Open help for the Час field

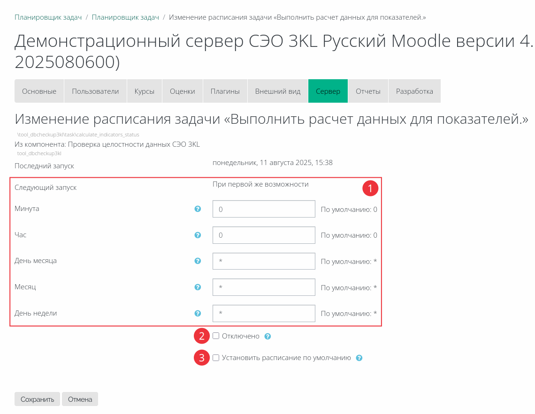[x=198, y=235]
